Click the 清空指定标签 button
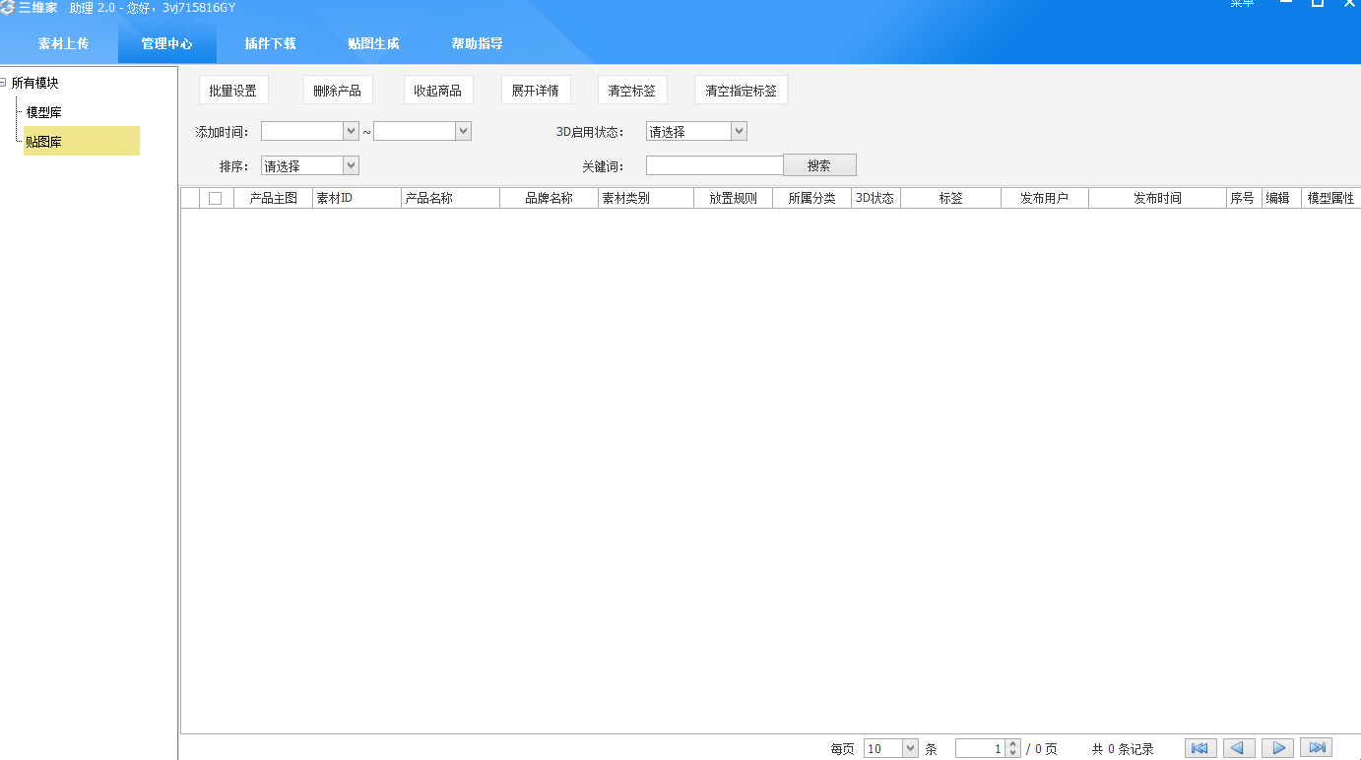1361x760 pixels. [742, 91]
